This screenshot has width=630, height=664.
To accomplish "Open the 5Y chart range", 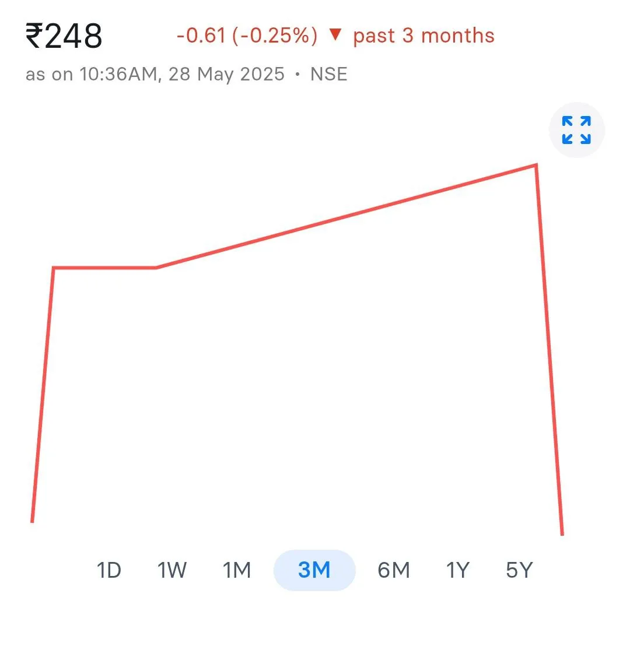I will point(519,570).
